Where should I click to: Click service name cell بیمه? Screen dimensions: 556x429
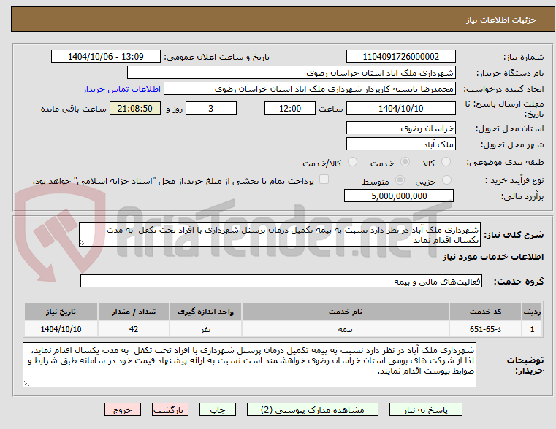click(x=346, y=329)
